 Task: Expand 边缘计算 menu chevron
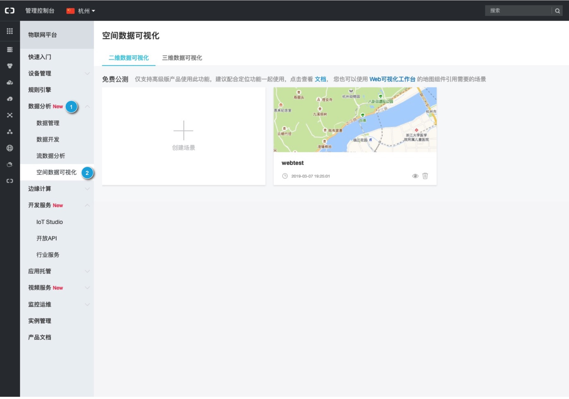tap(87, 189)
